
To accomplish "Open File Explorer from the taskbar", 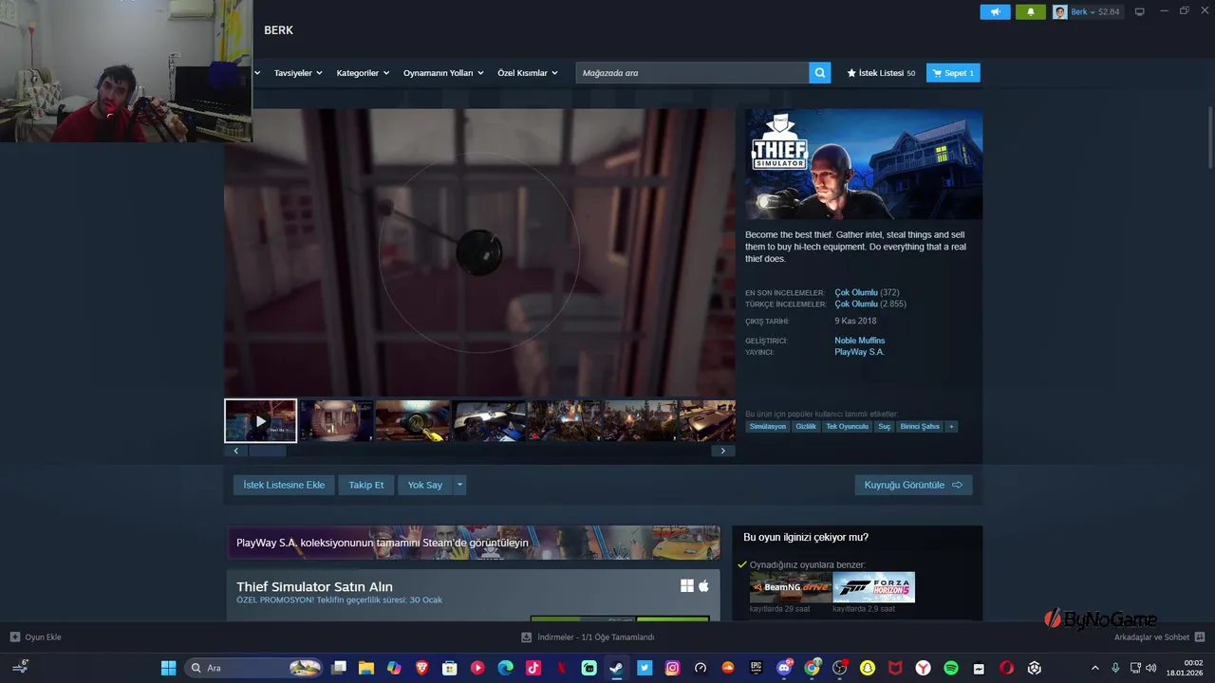I will point(365,668).
